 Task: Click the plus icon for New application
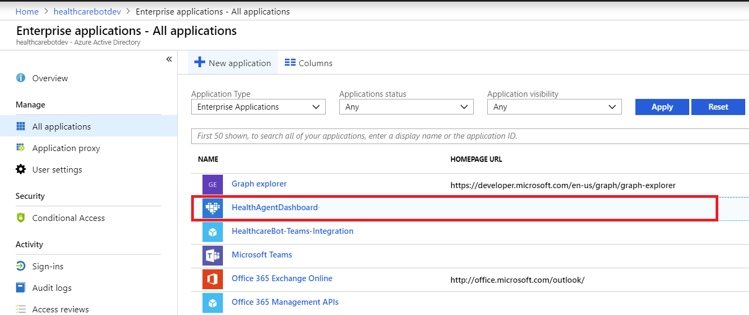tap(200, 62)
